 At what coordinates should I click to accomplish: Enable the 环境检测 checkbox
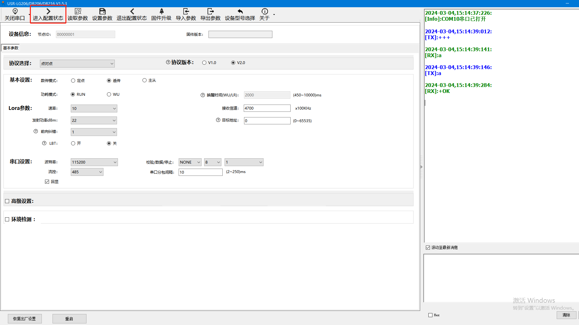[x=7, y=219]
